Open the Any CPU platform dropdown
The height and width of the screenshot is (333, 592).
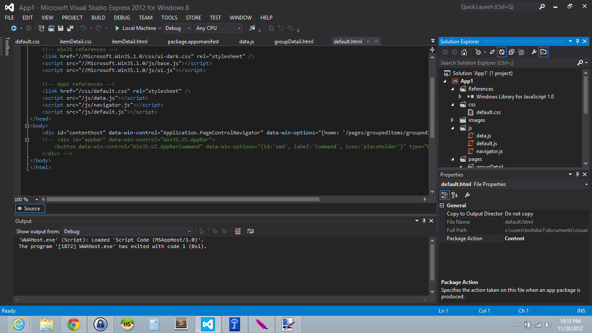click(x=218, y=28)
